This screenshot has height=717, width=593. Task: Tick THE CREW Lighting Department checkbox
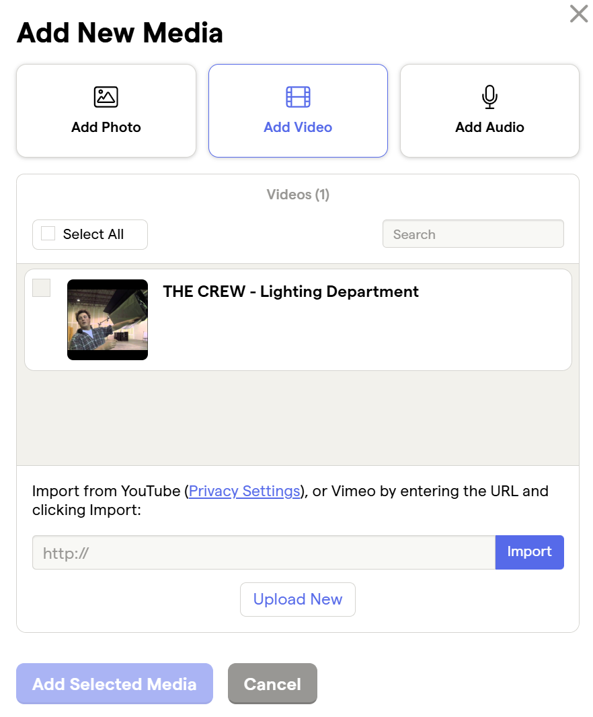pos(42,288)
